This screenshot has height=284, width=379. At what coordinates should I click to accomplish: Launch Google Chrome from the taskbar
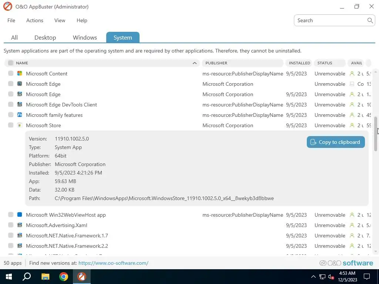pos(64,277)
